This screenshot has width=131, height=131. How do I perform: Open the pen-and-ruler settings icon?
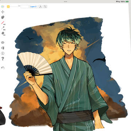coord(40,7)
